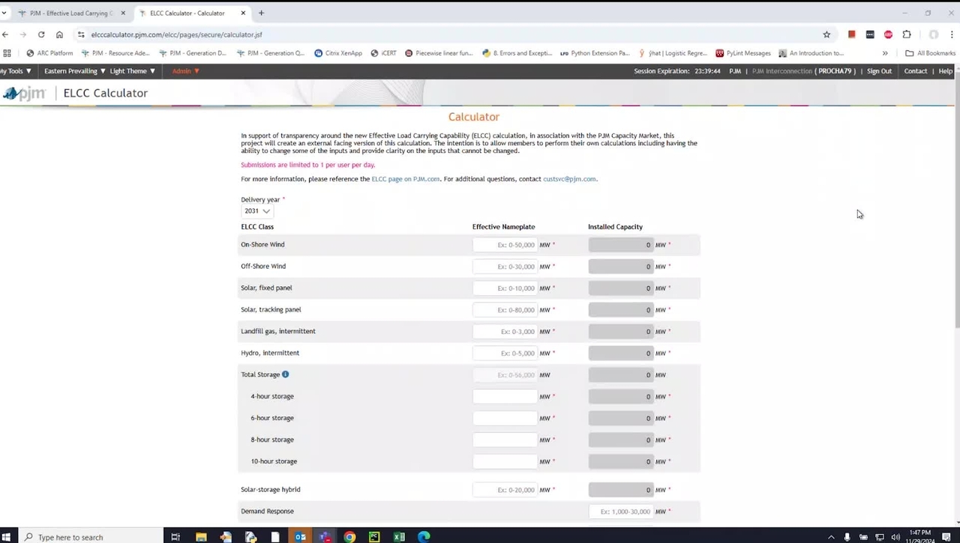Open the Help menu item
Screen dimensions: 960x543
pyautogui.click(x=945, y=71)
